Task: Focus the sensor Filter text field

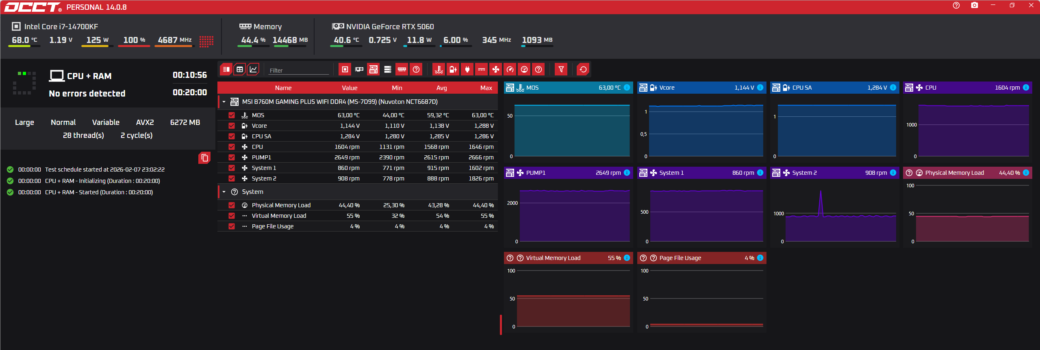Action: click(299, 70)
